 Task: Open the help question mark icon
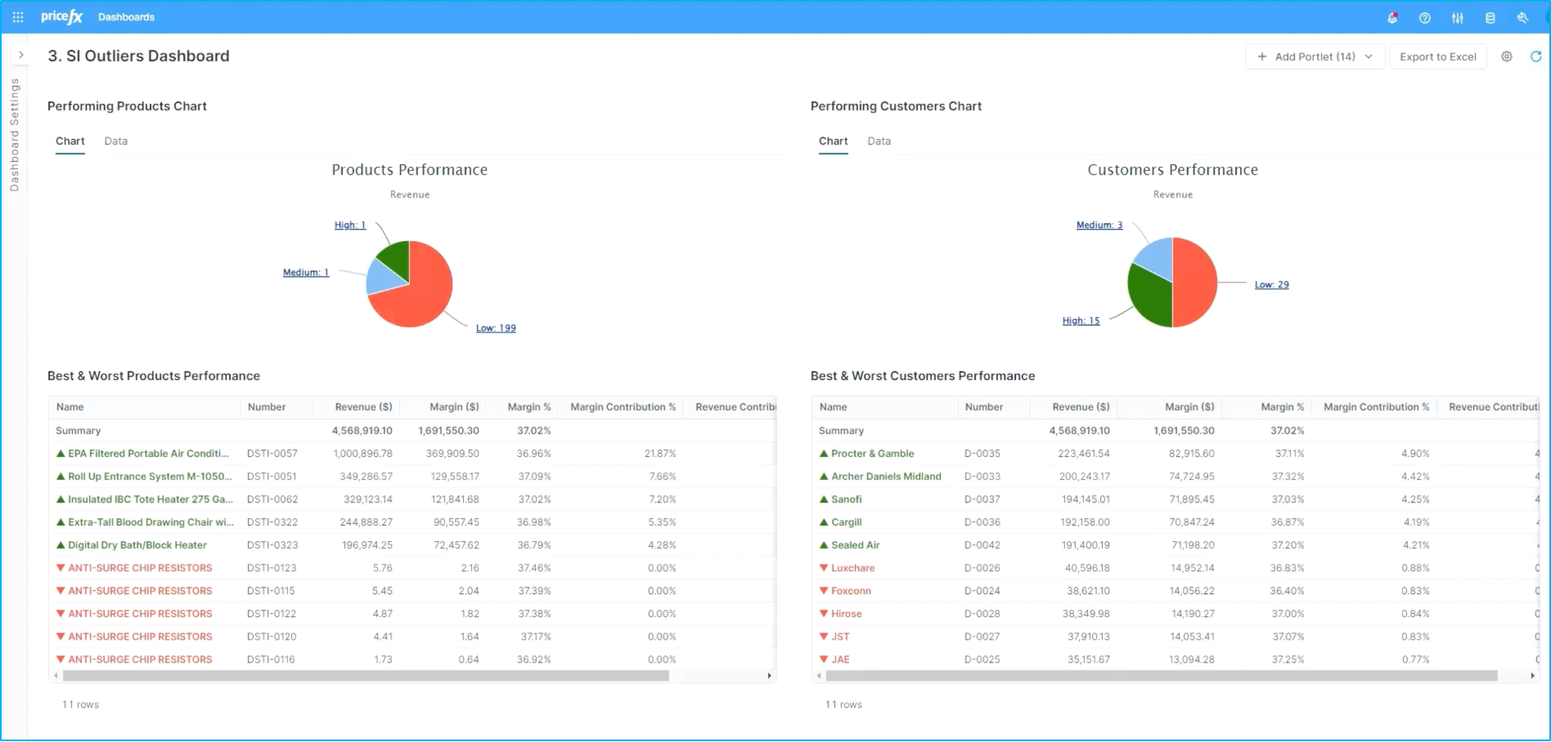click(1425, 17)
